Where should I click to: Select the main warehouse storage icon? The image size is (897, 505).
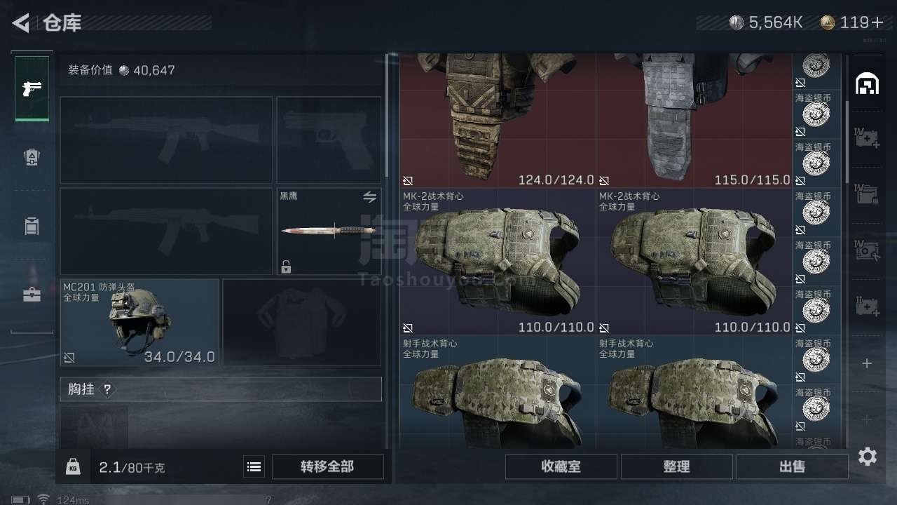pyautogui.click(x=868, y=84)
